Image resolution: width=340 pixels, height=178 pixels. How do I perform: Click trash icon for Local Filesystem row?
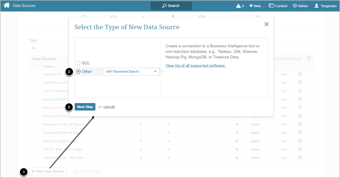[x=300, y=91]
